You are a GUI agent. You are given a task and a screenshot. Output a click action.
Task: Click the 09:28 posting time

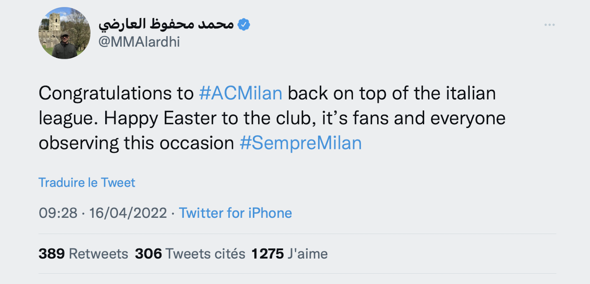[58, 213]
